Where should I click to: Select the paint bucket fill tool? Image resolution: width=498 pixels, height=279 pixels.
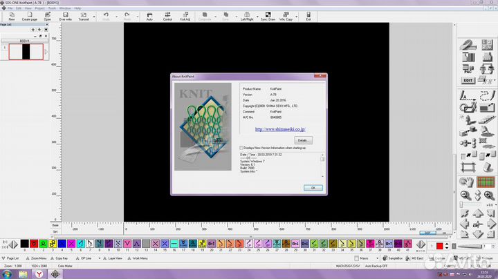(487, 131)
